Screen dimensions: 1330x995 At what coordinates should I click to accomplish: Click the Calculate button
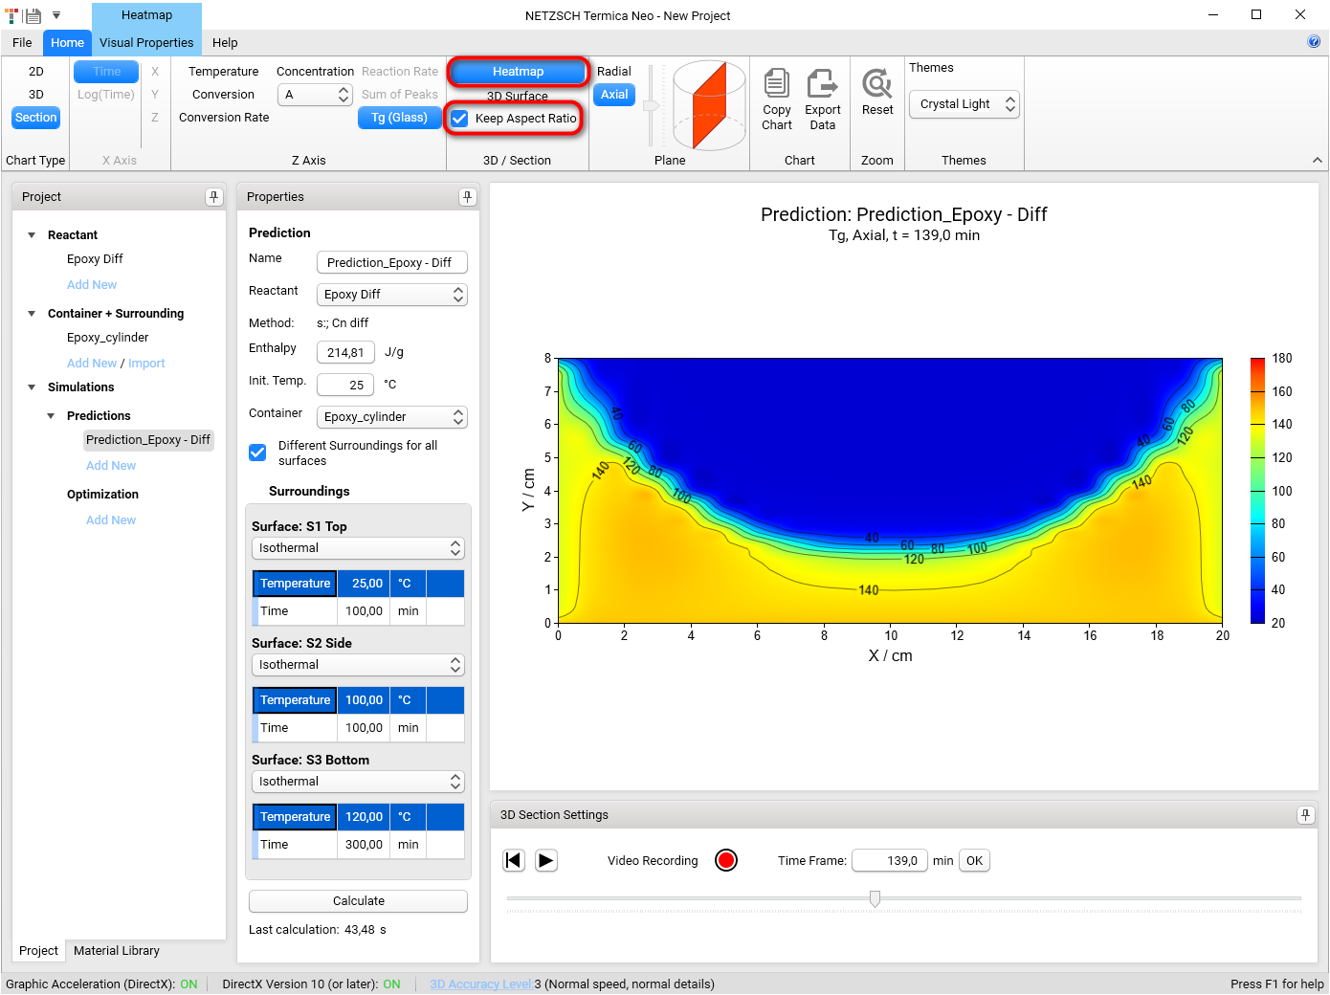pos(358,901)
